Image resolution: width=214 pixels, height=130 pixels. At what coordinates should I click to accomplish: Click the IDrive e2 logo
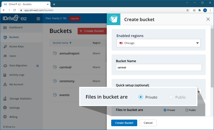(x=15, y=18)
